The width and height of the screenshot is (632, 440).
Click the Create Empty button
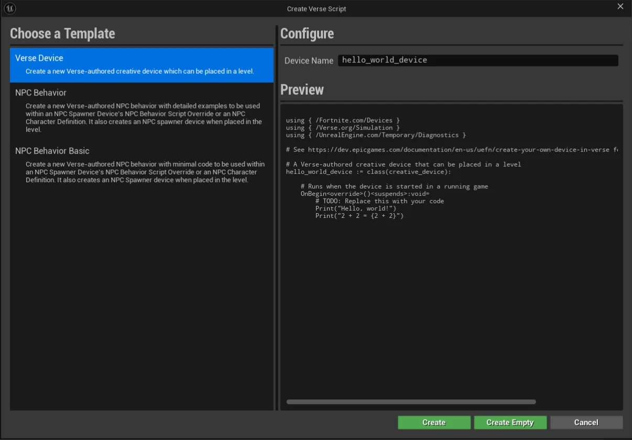tap(510, 422)
